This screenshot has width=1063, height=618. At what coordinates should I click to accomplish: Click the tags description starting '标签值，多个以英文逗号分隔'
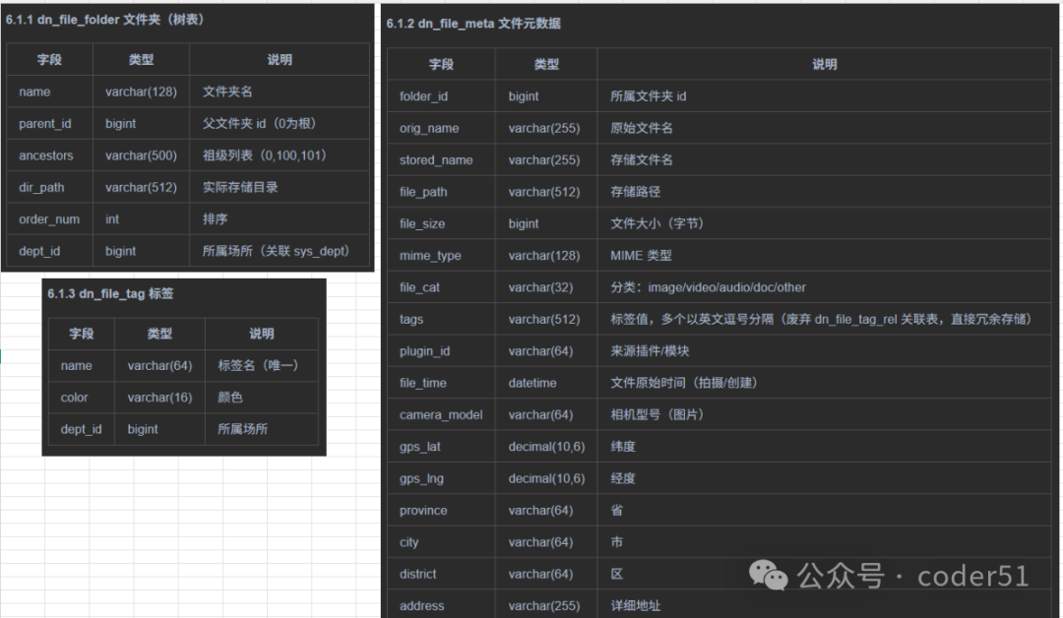tap(821, 319)
